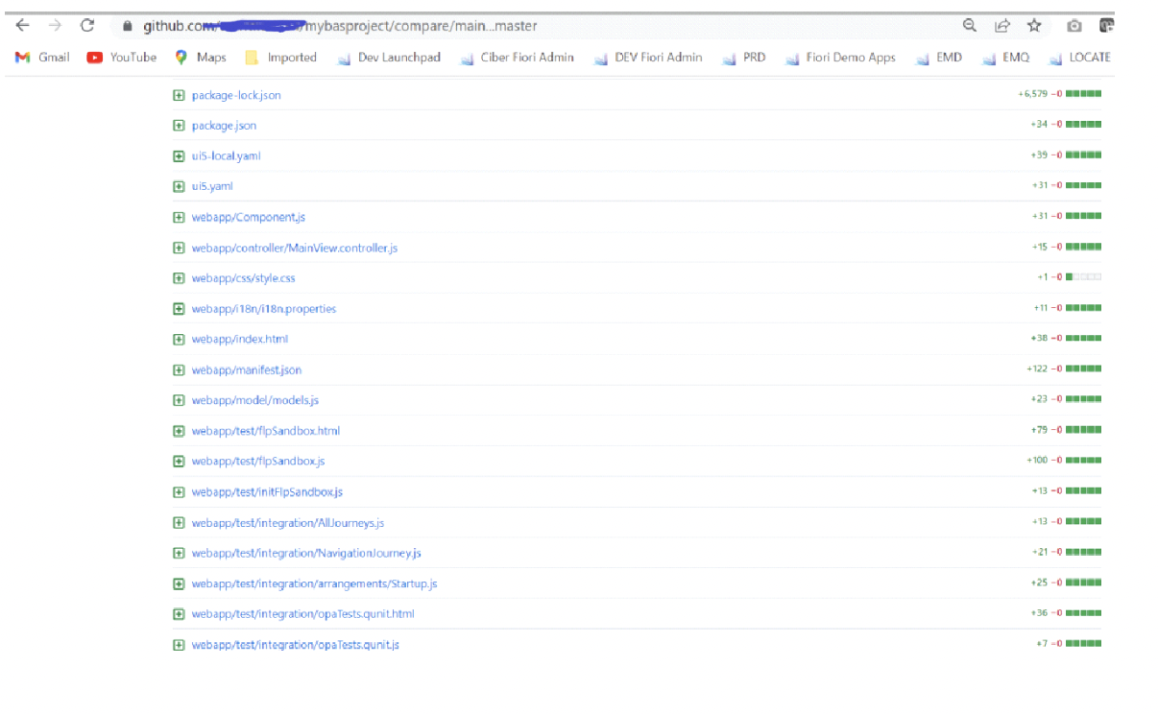
Task: Expand the diff for webapp/manifest.json
Action: point(179,369)
